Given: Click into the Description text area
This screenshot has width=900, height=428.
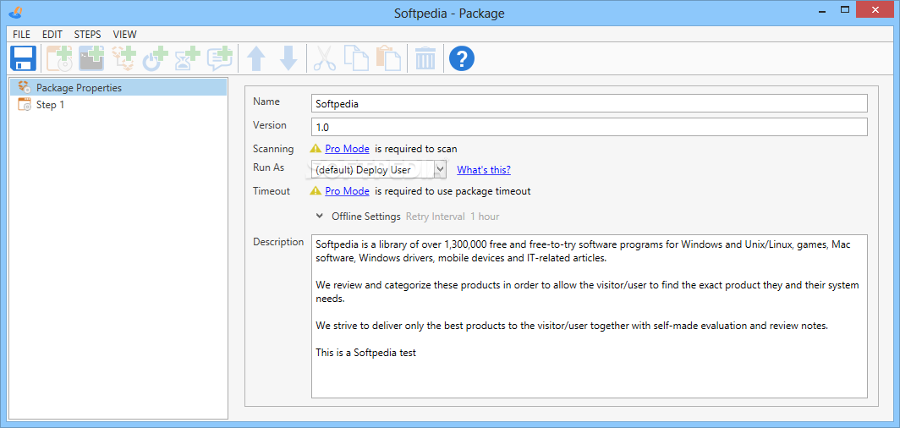Looking at the screenshot, I should (x=589, y=316).
